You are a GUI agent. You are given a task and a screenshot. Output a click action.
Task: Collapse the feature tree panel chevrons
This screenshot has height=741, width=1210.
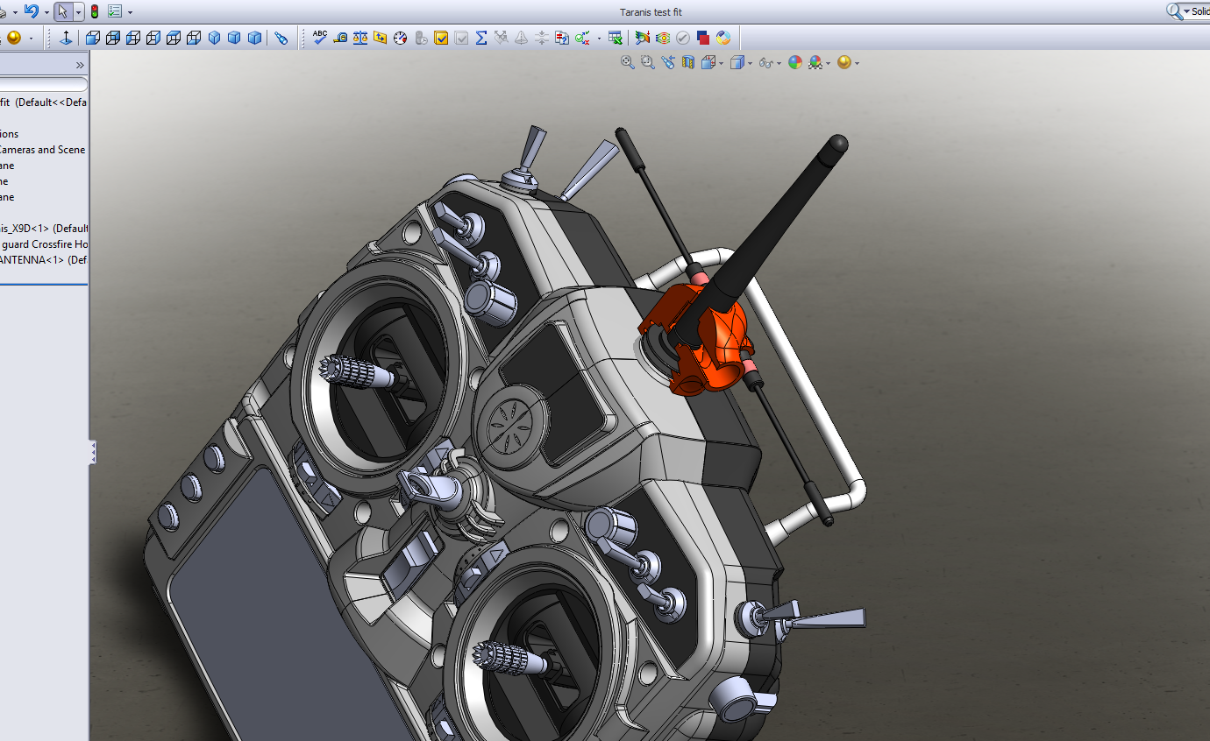point(80,65)
